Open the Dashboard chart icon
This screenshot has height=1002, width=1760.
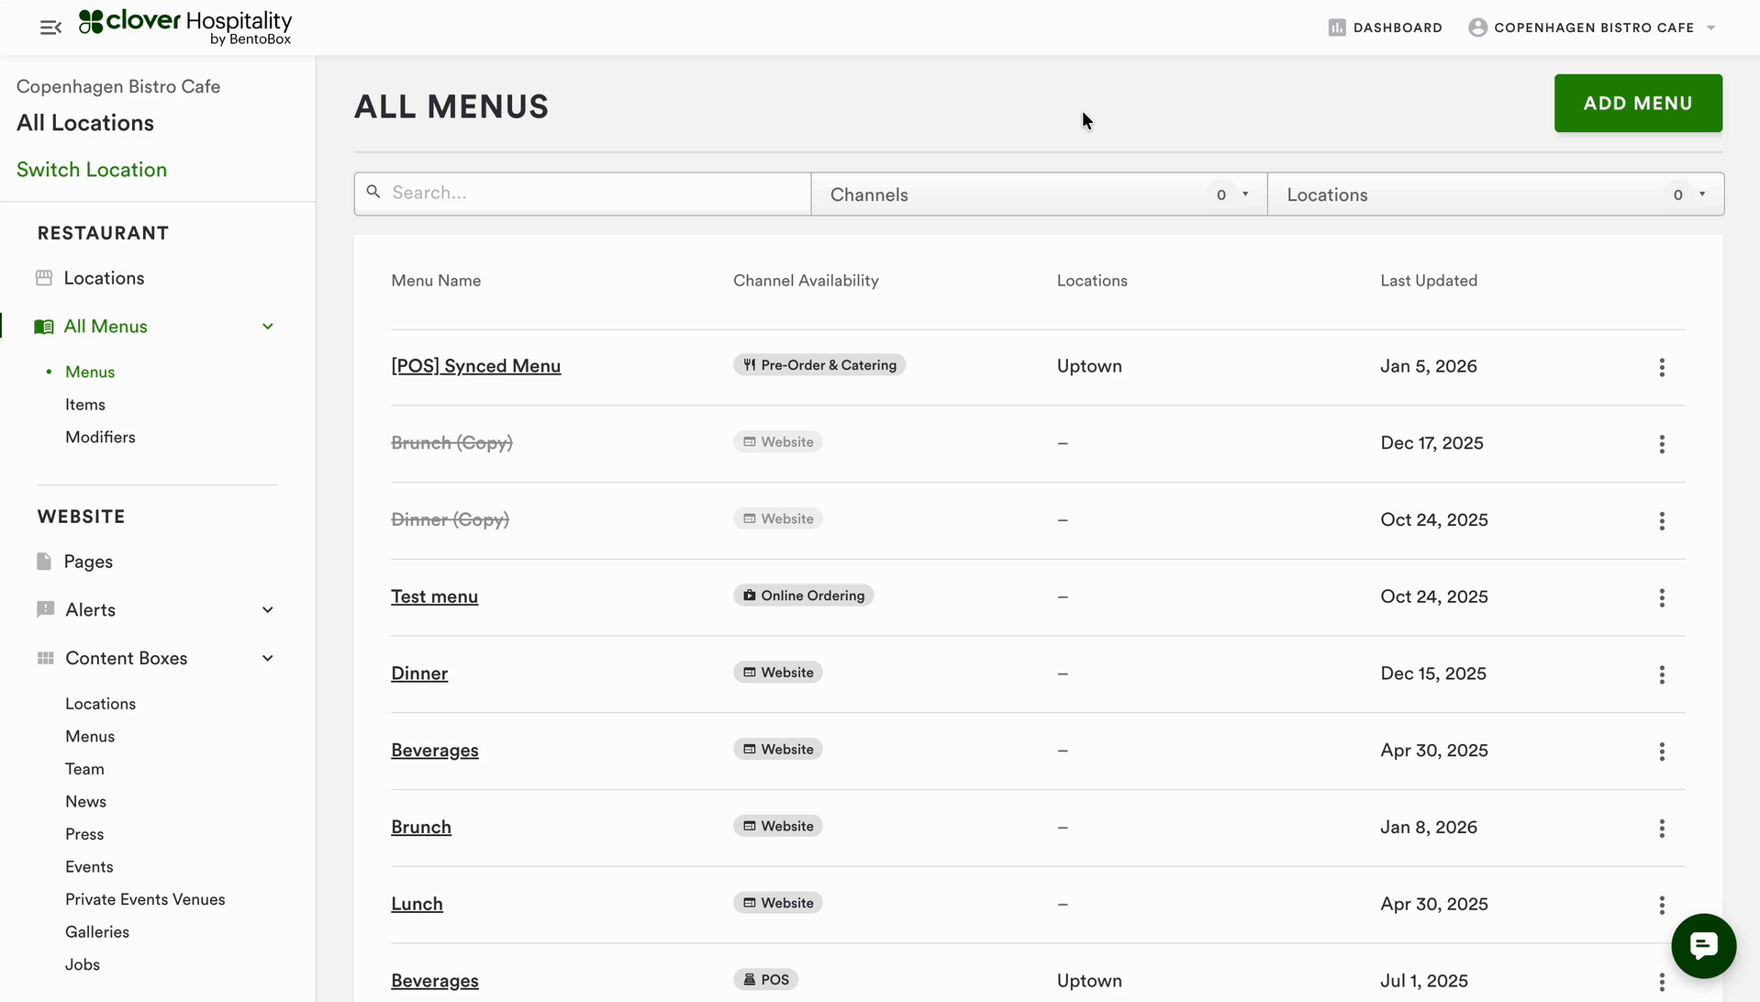pos(1336,28)
